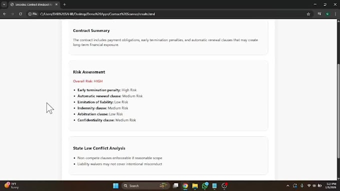Screen dimensions: 340x191
Task: Click "Confidentiality clause: Medium Risk" item
Action: 106,120
